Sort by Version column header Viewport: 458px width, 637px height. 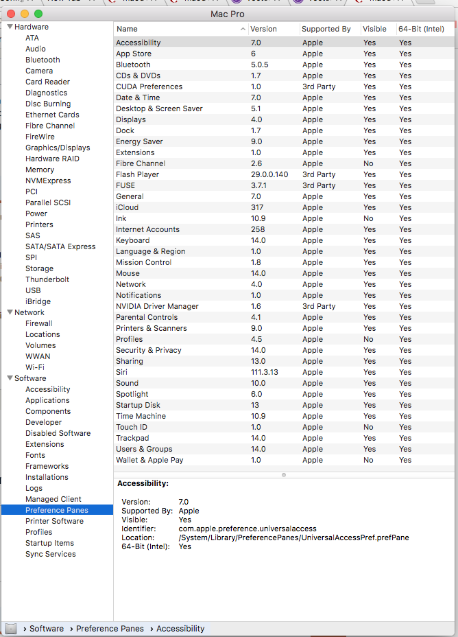(x=263, y=29)
